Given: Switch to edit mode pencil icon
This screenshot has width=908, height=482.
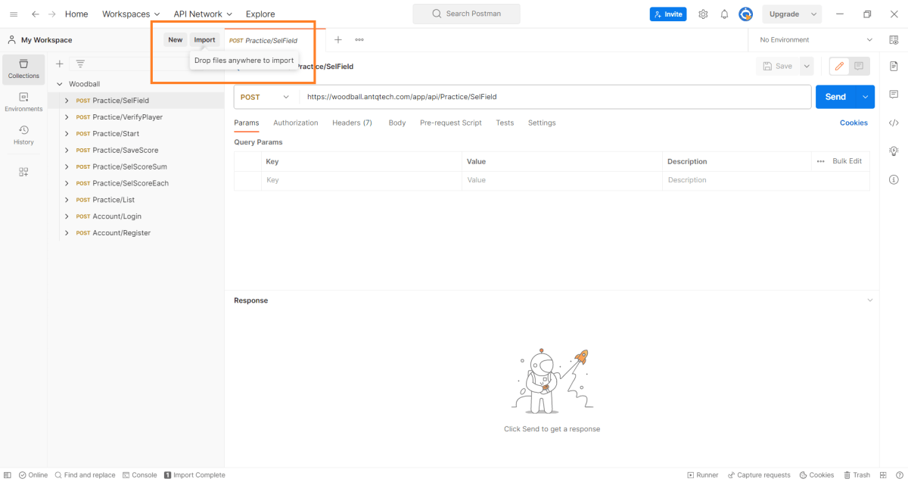Looking at the screenshot, I should [839, 67].
